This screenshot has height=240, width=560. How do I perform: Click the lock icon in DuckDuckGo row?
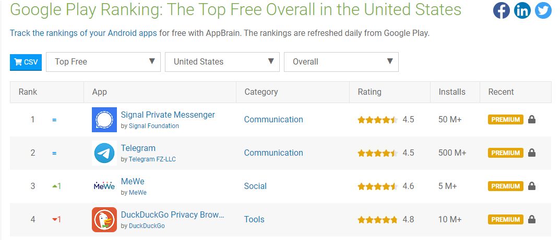pos(532,219)
